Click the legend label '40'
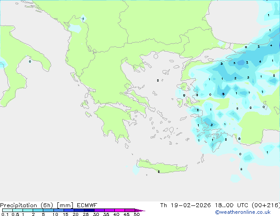Image resolution: width=280 pixels, height=216 pixels. tap(116, 214)
